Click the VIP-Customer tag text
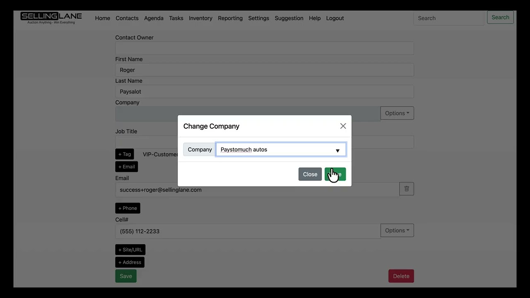Image resolution: width=530 pixels, height=298 pixels. pyautogui.click(x=160, y=154)
